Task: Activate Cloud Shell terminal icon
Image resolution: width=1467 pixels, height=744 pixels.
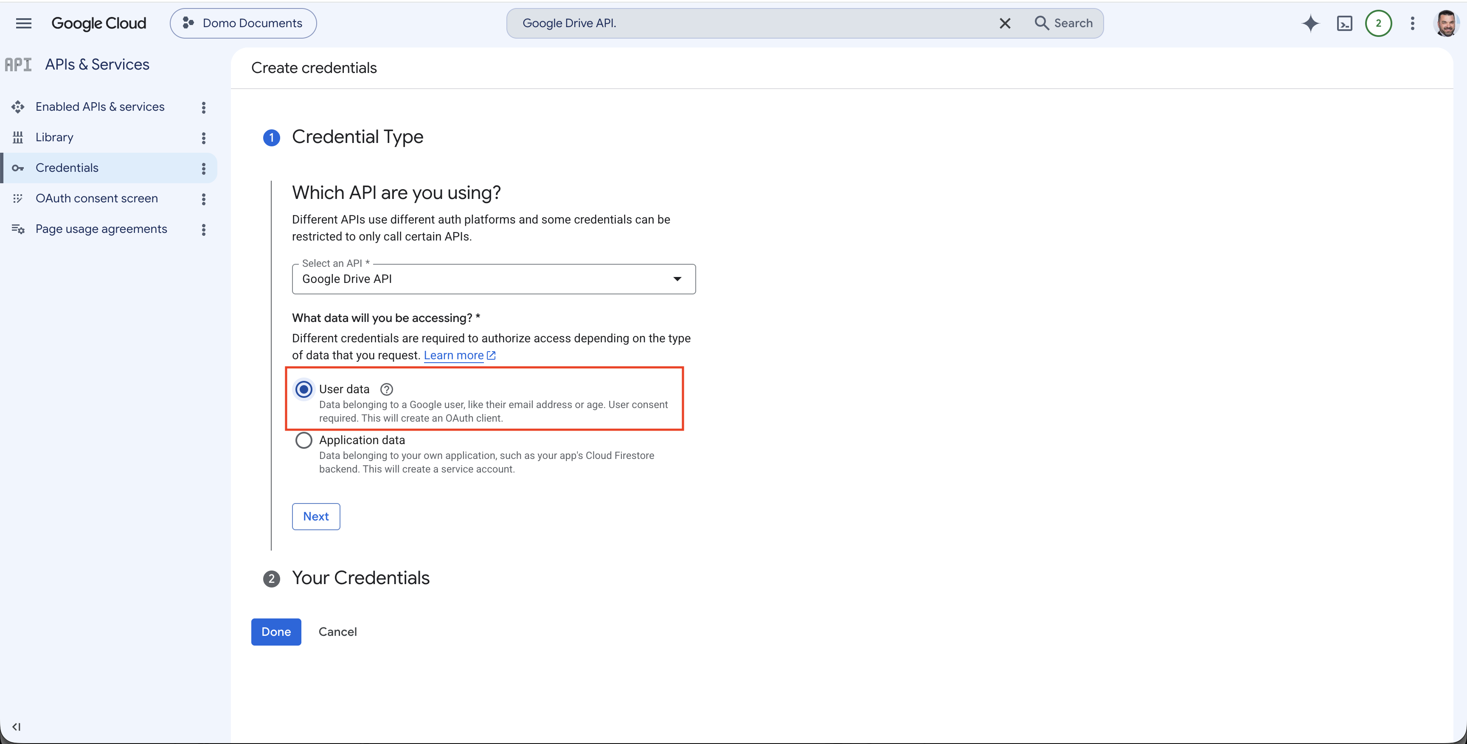Action: coord(1345,23)
